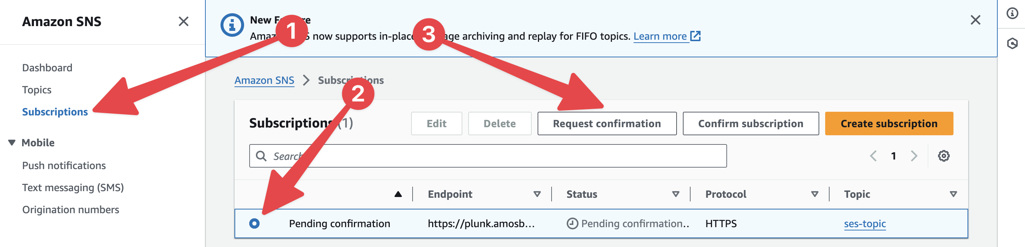The height and width of the screenshot is (247, 1025).
Task: Click the info icon in the right rail
Action: 1012,14
